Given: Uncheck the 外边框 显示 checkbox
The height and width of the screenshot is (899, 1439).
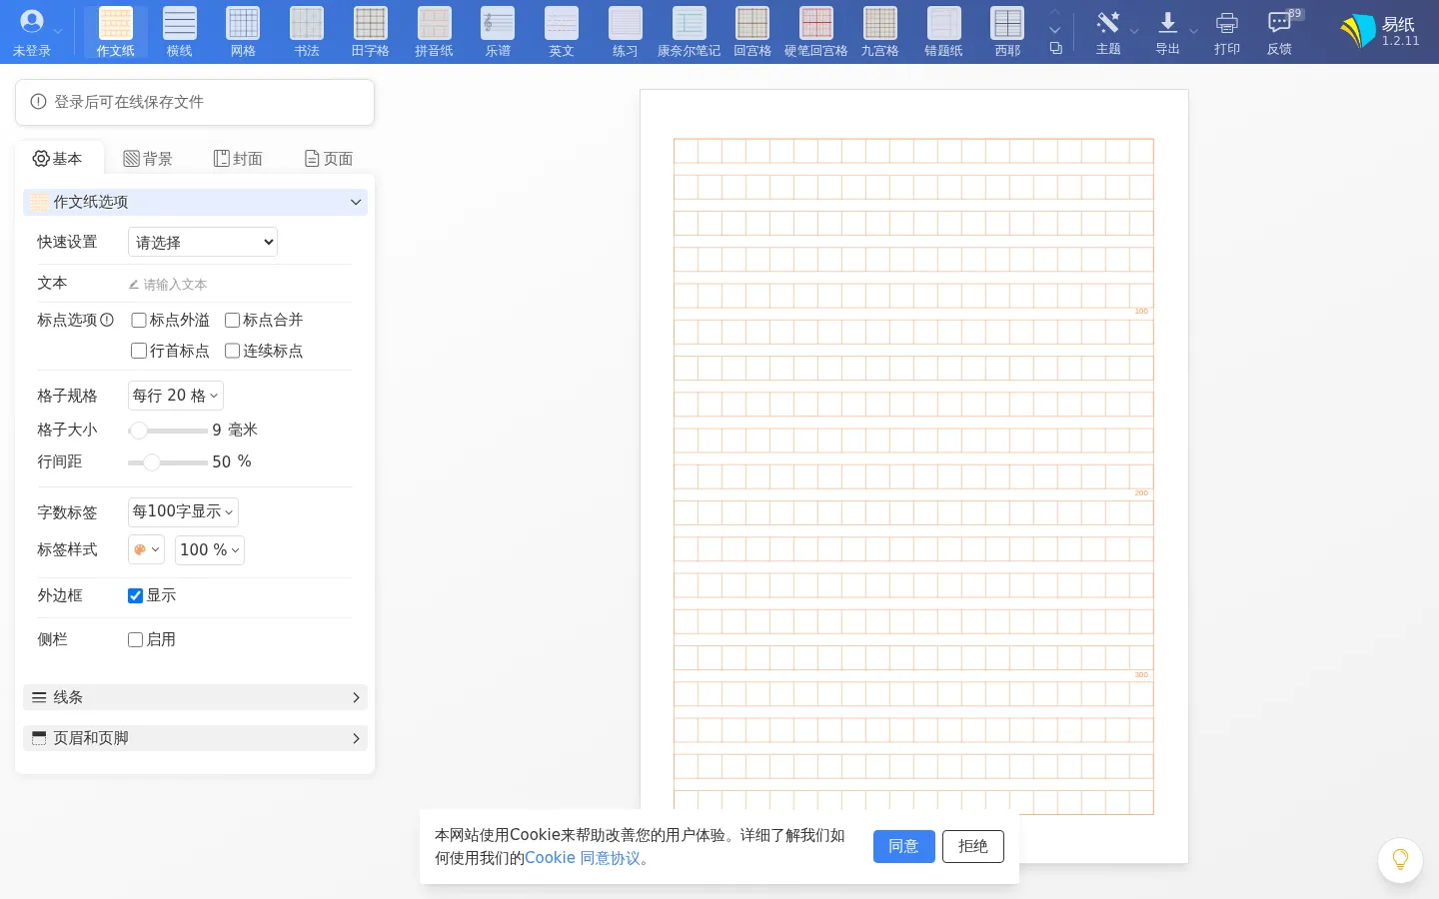Looking at the screenshot, I should [135, 595].
